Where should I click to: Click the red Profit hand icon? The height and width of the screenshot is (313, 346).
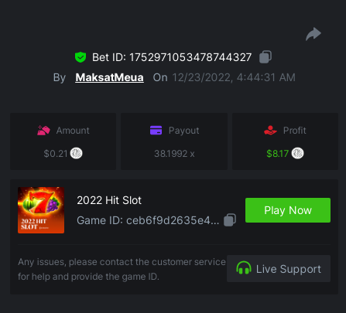(270, 131)
